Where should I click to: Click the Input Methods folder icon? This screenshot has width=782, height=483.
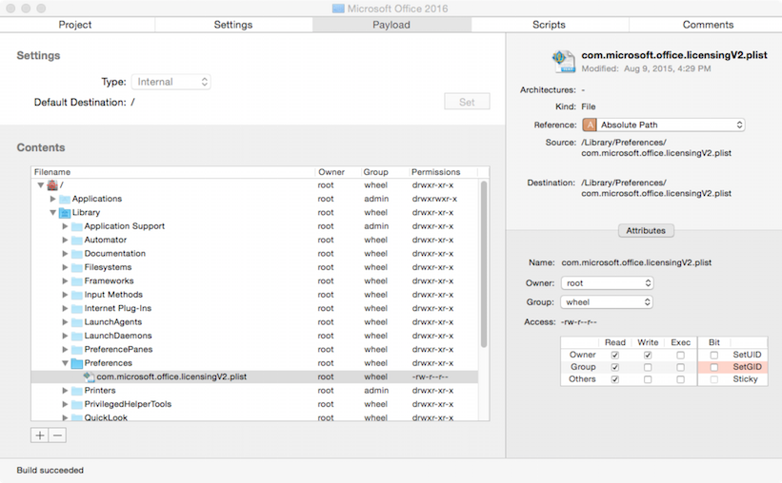coord(77,295)
